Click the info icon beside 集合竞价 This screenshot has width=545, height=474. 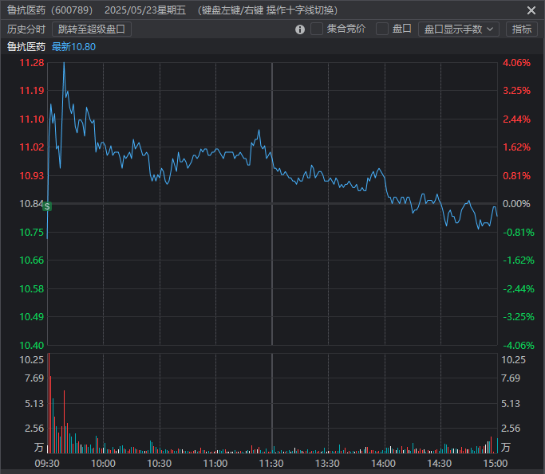300,29
